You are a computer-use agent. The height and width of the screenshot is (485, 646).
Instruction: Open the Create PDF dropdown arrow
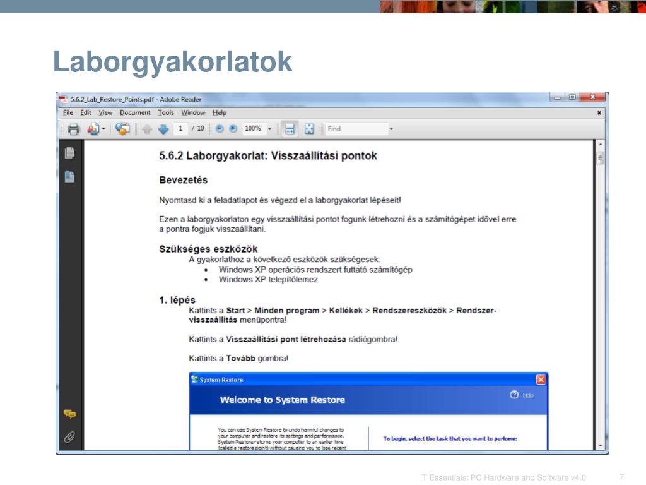(103, 129)
